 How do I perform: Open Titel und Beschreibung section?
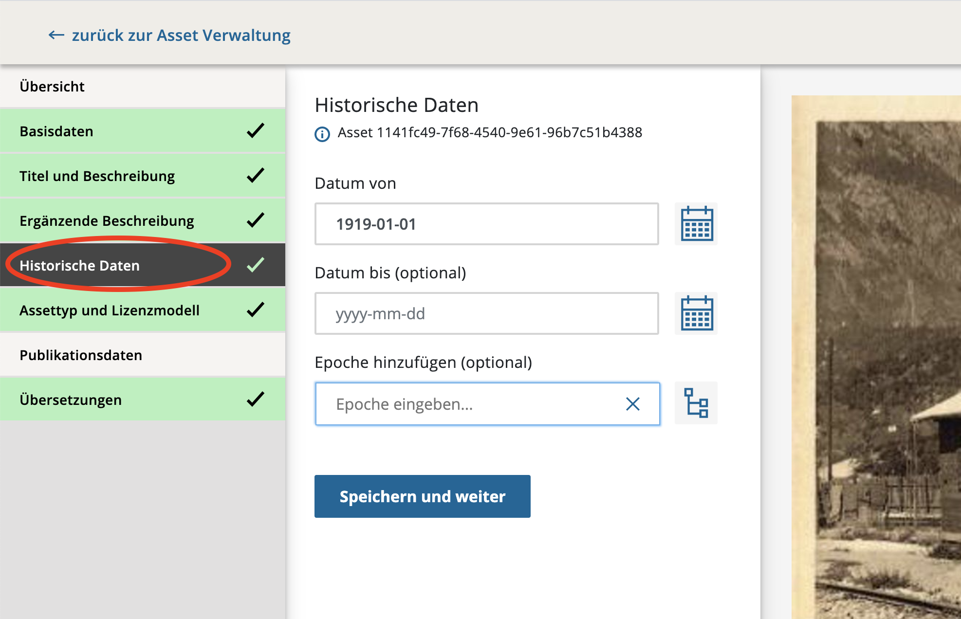[143, 176]
